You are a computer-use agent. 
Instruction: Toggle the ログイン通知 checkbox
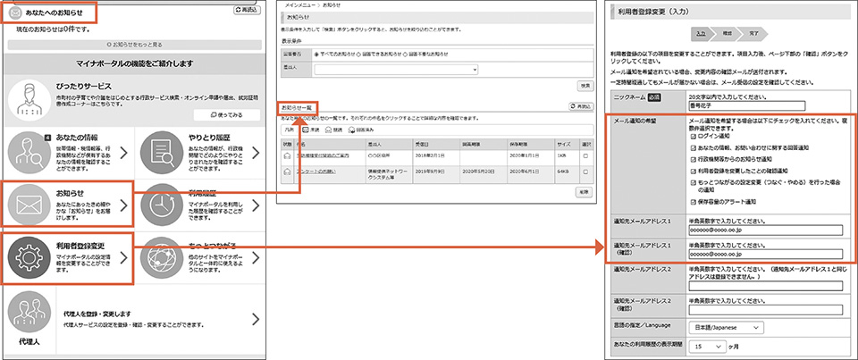pos(694,136)
